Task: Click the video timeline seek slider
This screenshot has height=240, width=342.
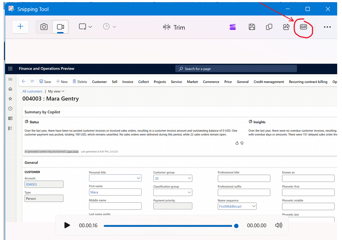Action: (x=168, y=226)
